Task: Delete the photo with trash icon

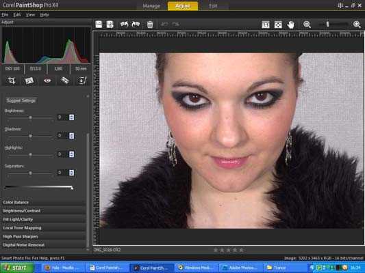Action: click(x=150, y=25)
